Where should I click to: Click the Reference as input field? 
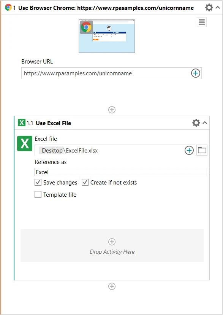coord(121,172)
